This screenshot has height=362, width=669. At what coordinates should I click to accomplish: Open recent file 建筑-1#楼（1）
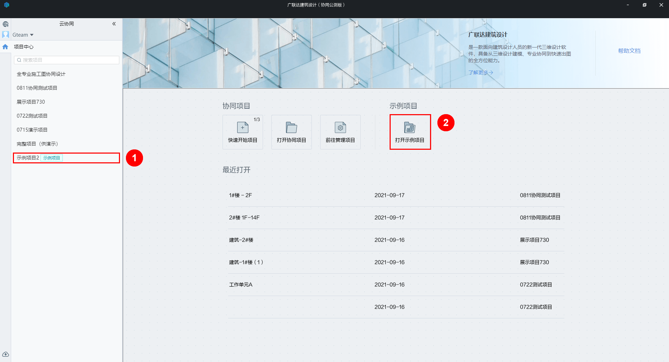coord(246,263)
